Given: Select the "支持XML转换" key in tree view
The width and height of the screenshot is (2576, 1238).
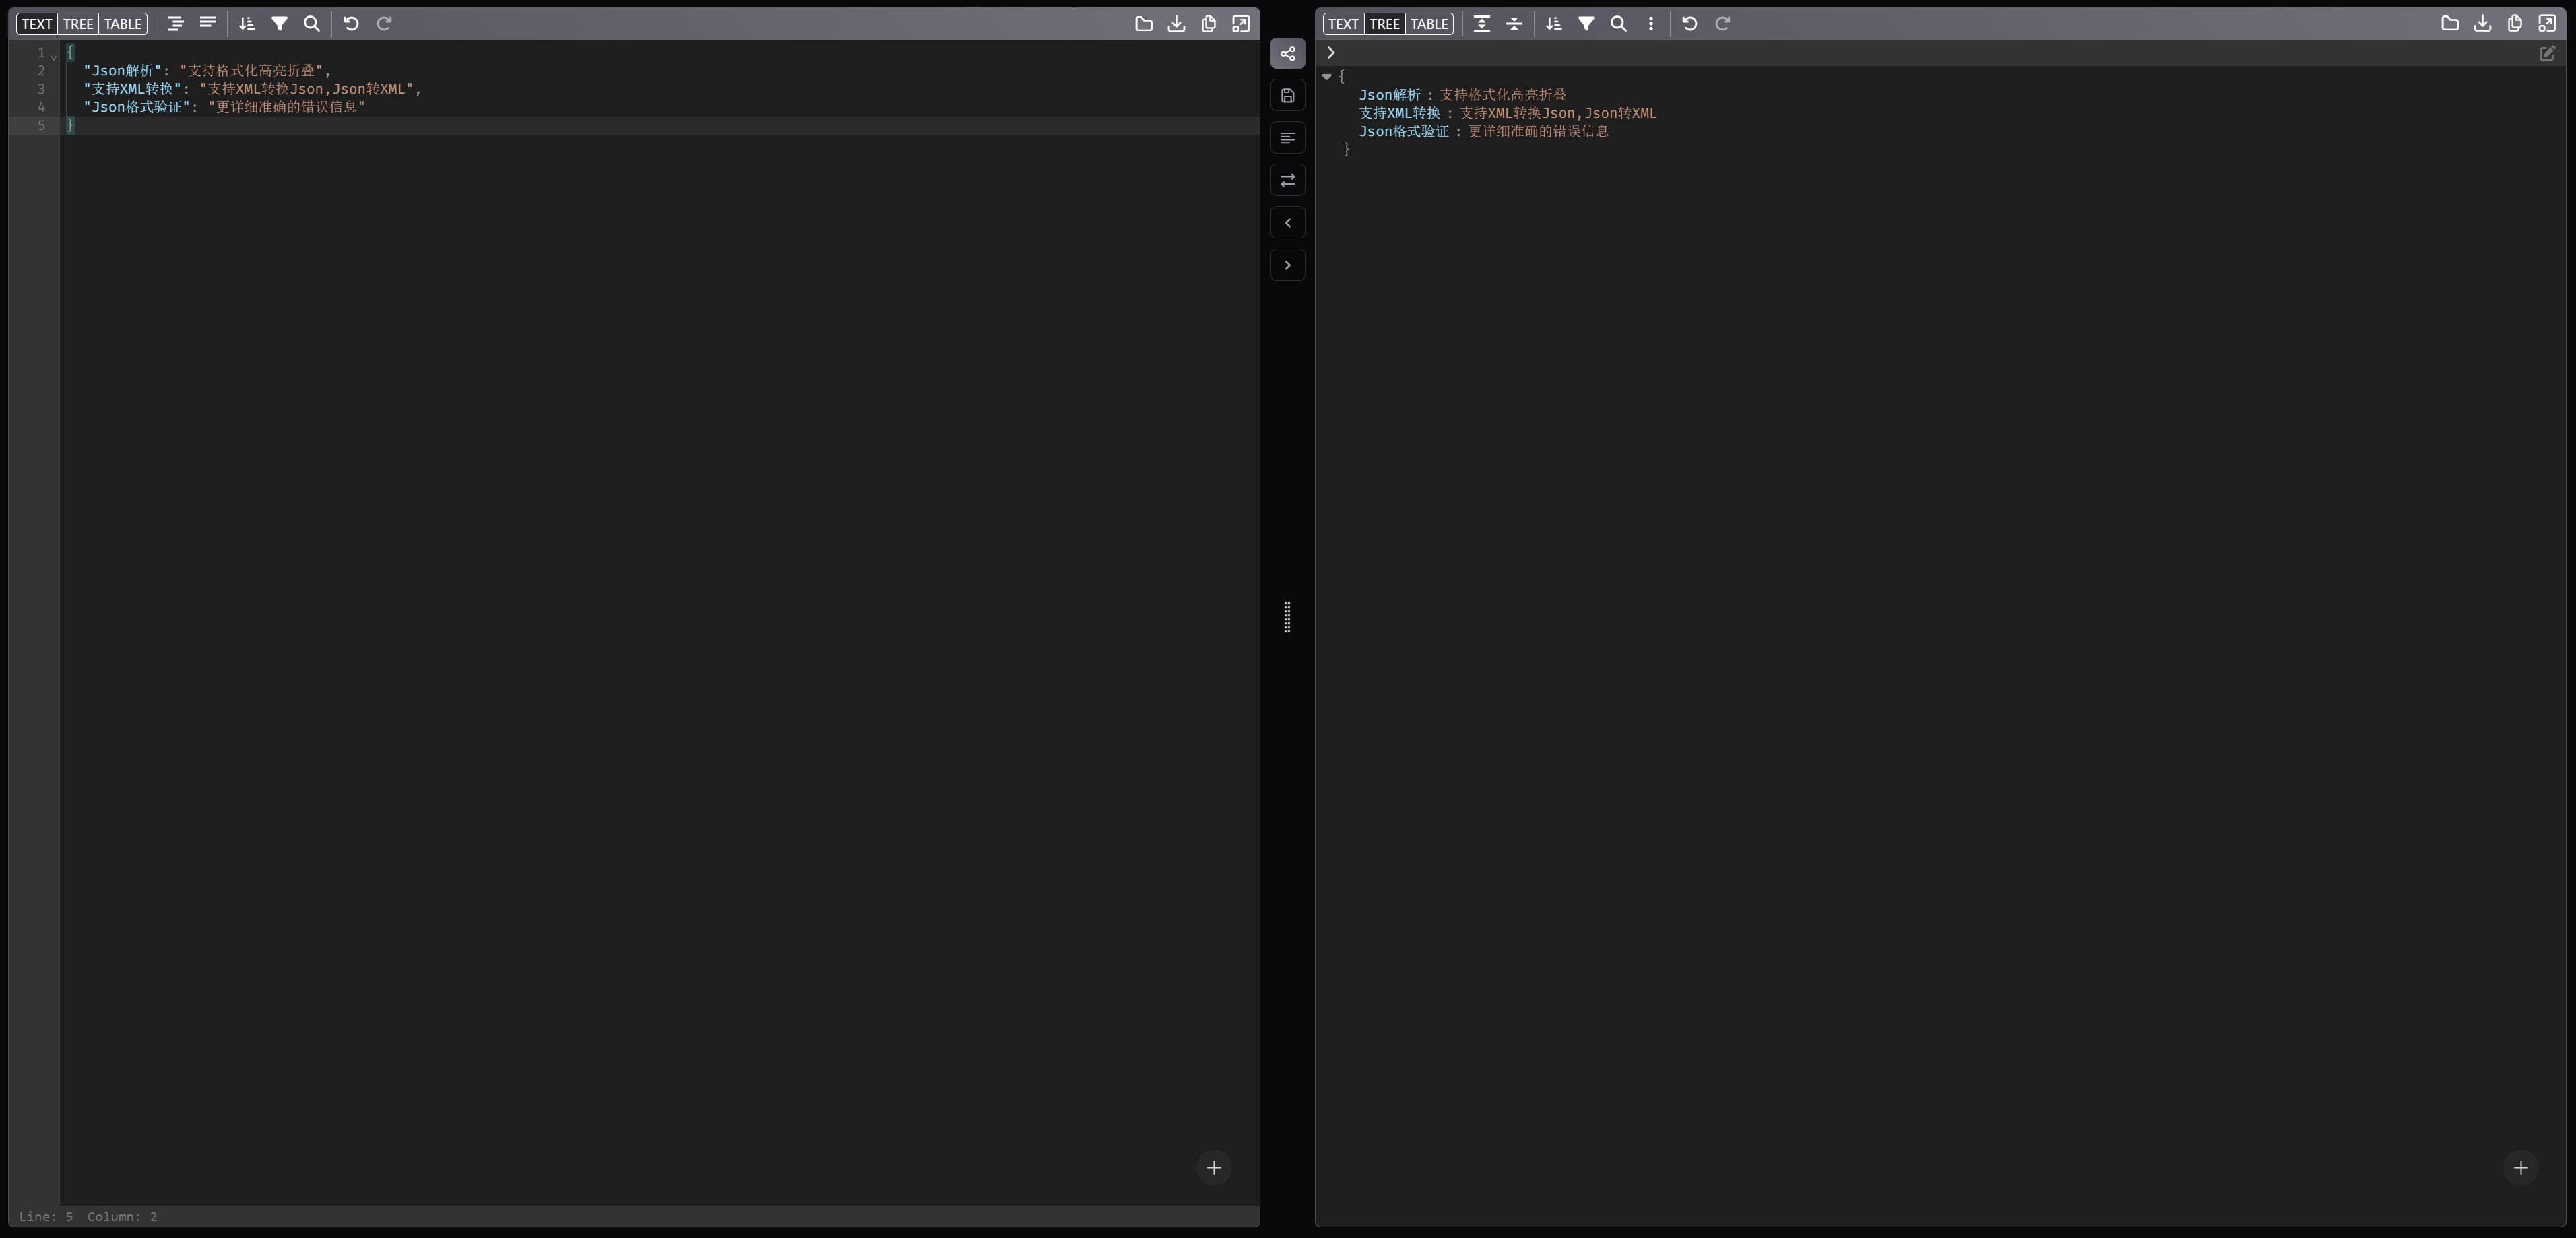Looking at the screenshot, I should click(x=1400, y=113).
